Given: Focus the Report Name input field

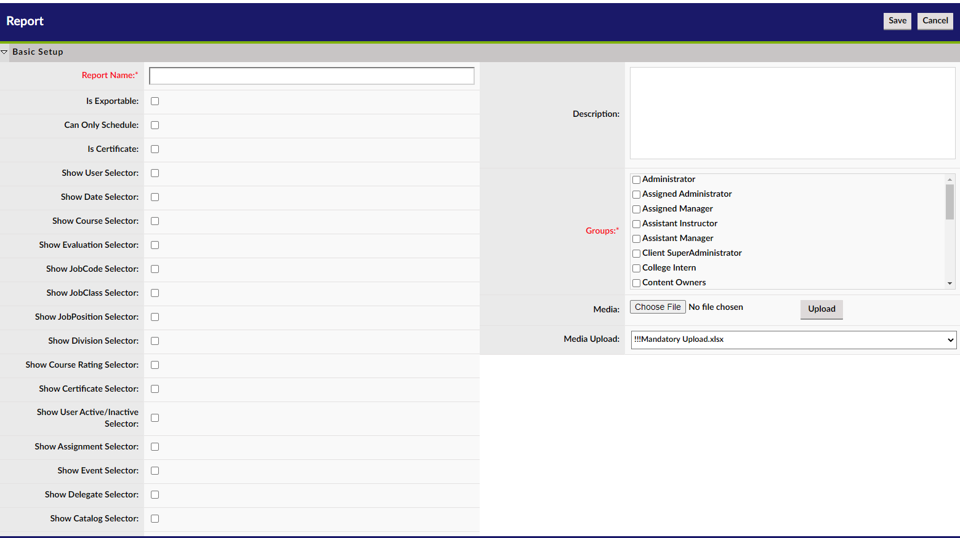Looking at the screenshot, I should [312, 76].
